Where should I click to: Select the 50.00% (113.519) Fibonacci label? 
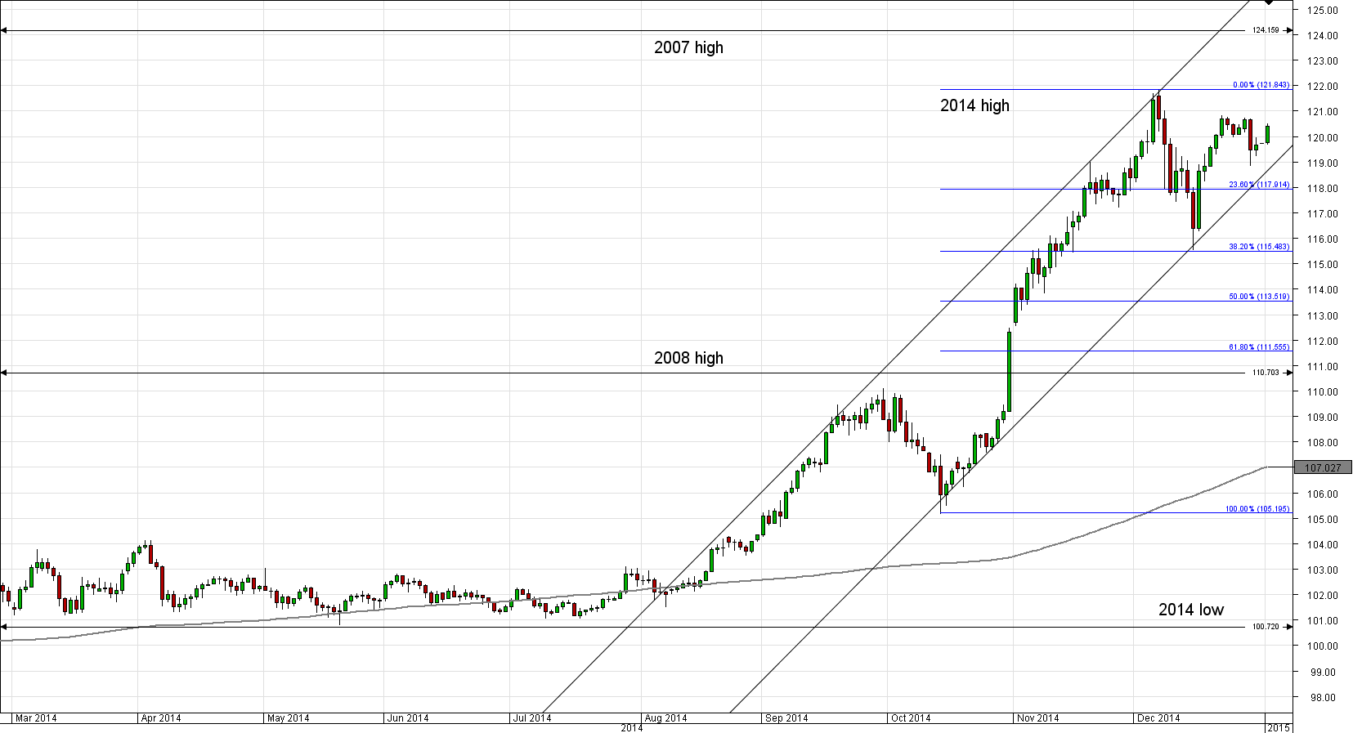[1259, 297]
